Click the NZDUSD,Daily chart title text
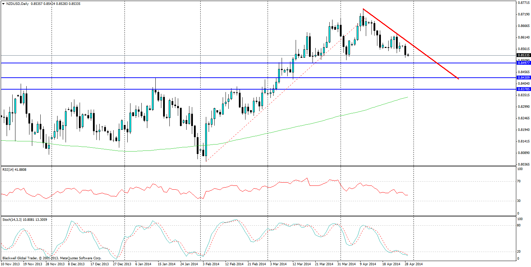The image size is (531, 267). [x=18, y=3]
